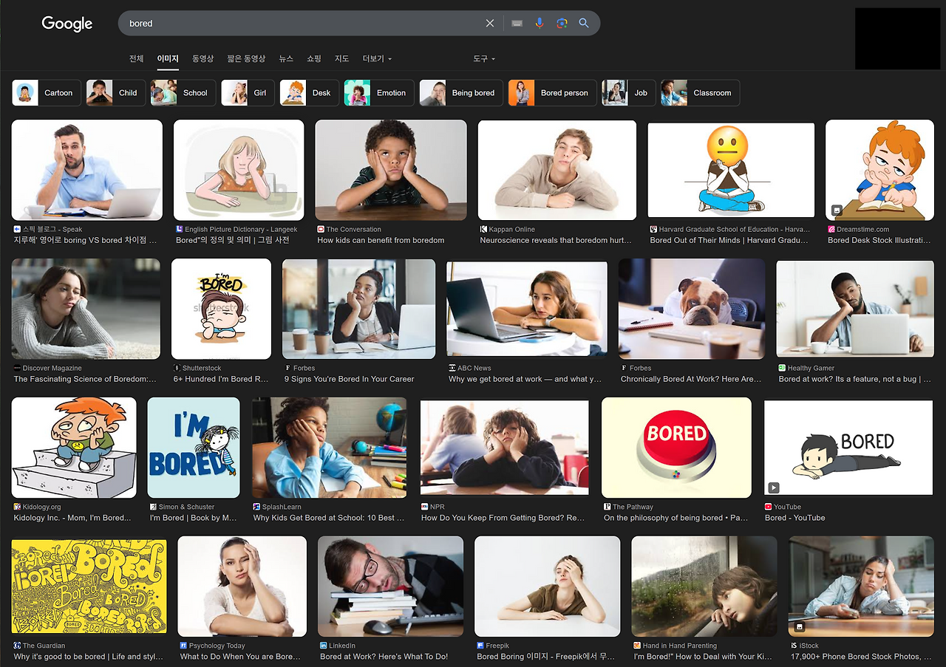Open 'Bored Out of Their Minds' Harvard link
The height and width of the screenshot is (667, 946).
(x=730, y=240)
